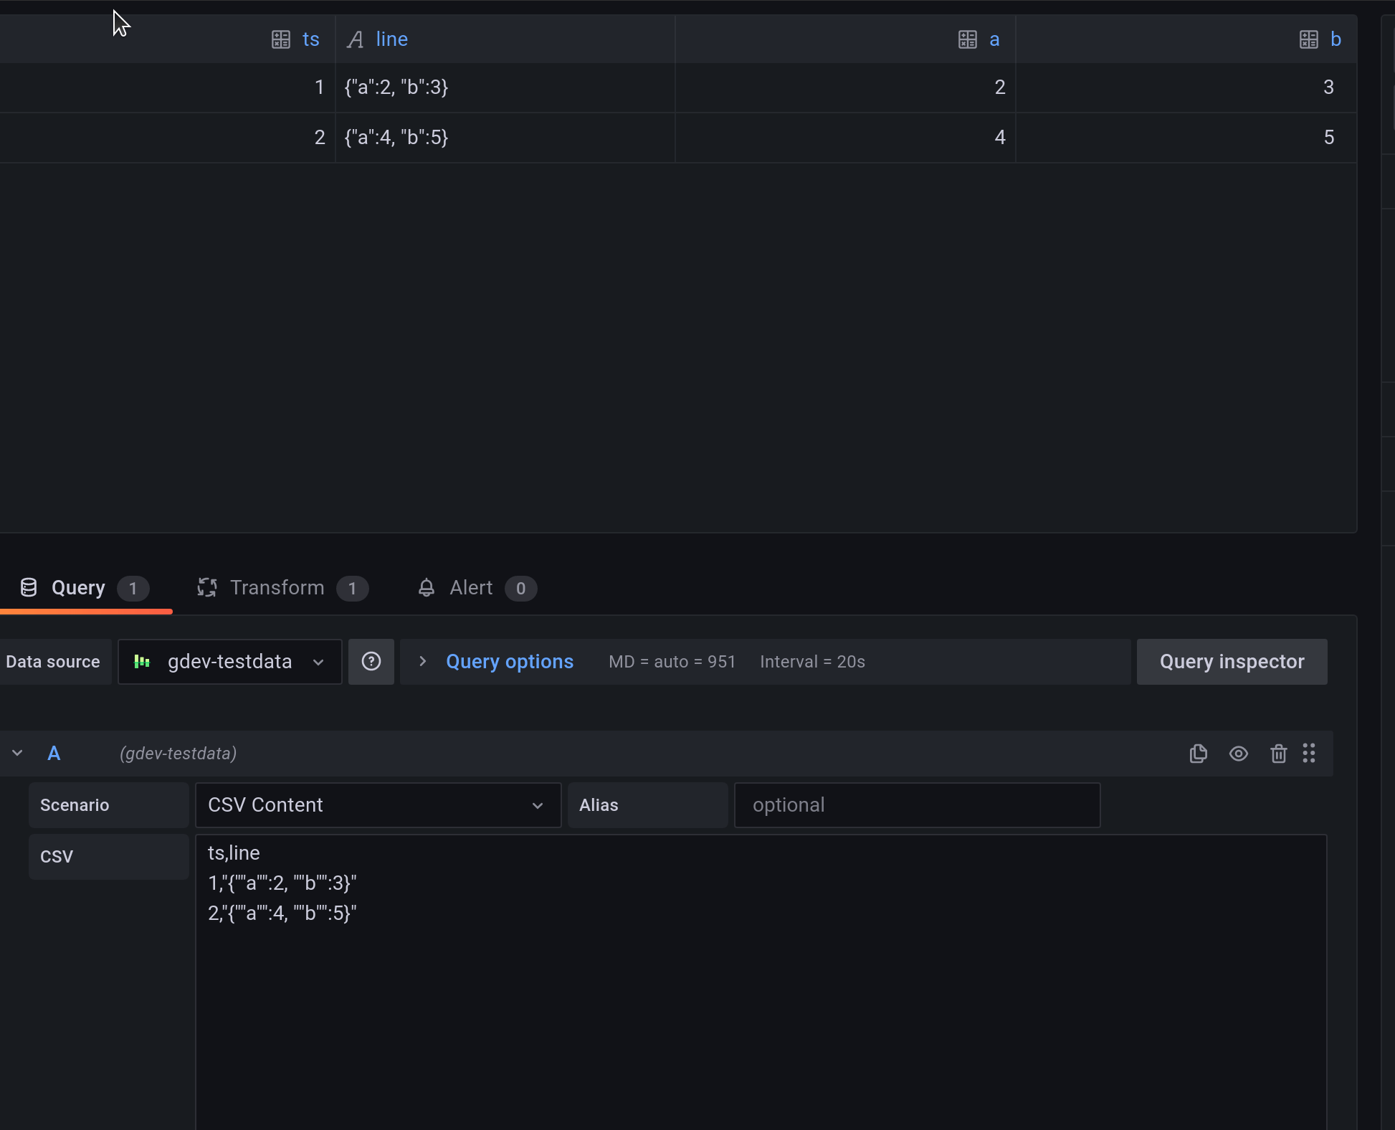Click the Query options link text
Viewport: 1395px width, 1130px height.
(510, 662)
